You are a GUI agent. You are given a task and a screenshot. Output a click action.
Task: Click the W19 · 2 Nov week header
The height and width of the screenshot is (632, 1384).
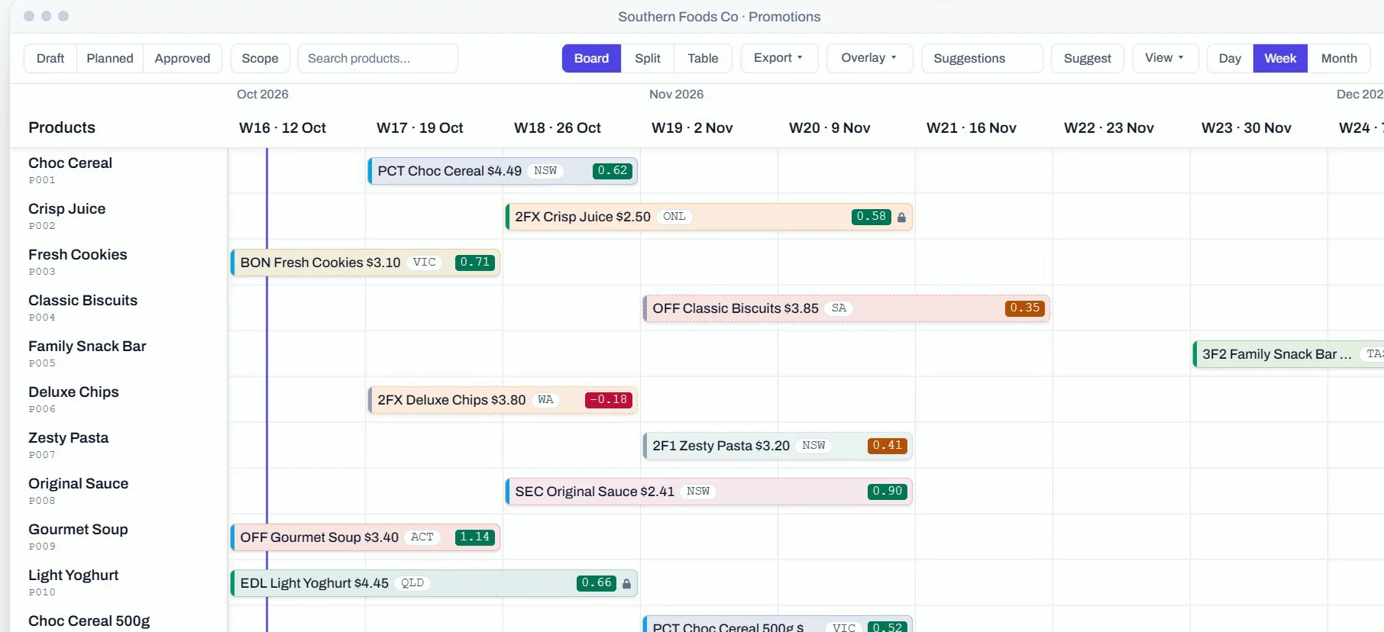click(x=692, y=127)
